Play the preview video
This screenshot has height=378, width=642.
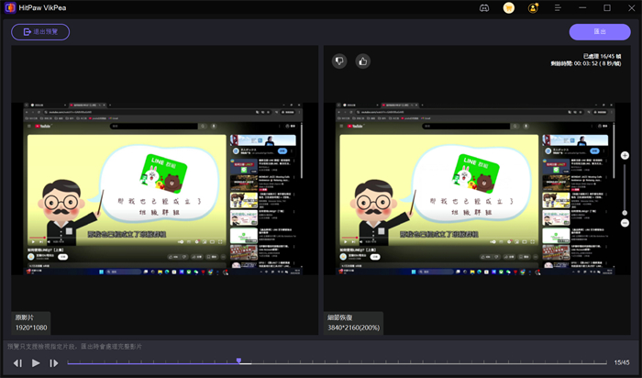(x=36, y=363)
